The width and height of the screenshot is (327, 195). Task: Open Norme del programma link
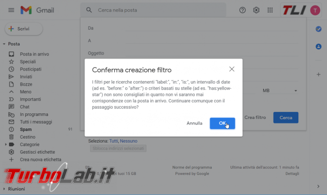(192, 167)
